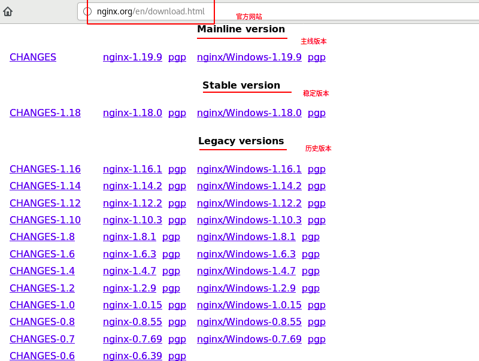Open pgp signature for nginx-1.12.2

coord(177,204)
